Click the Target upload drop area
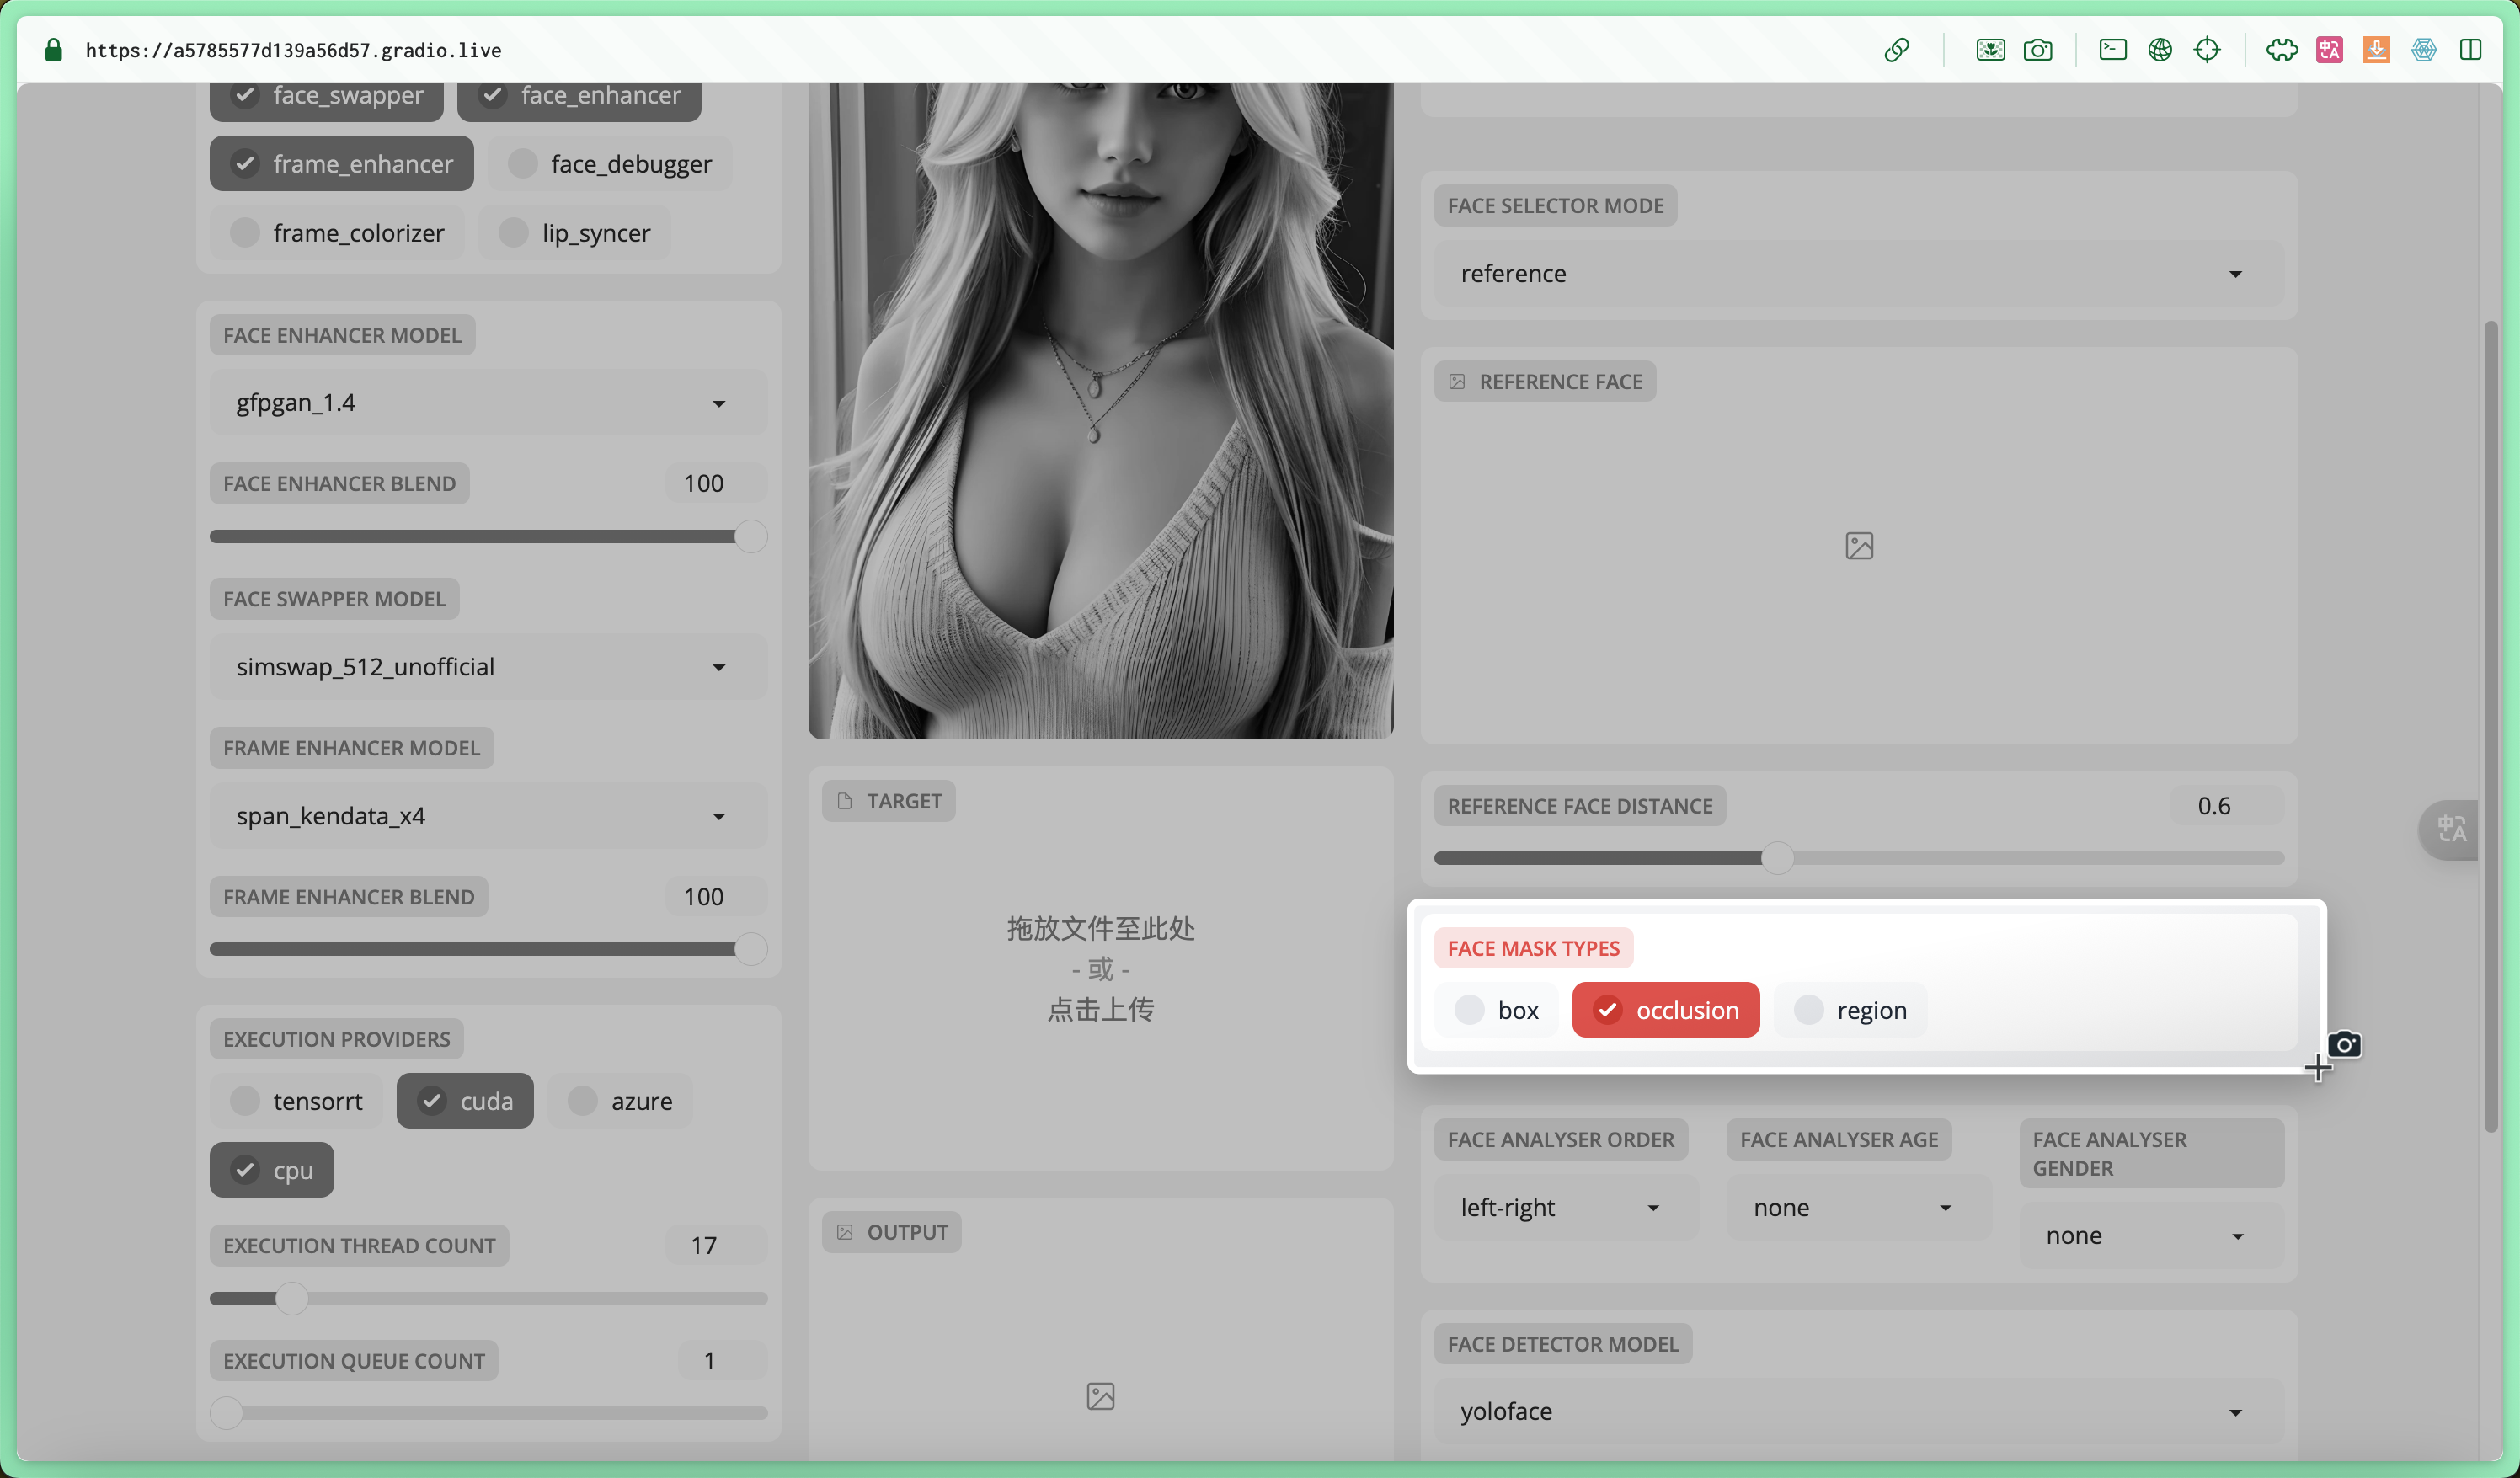 point(1100,968)
